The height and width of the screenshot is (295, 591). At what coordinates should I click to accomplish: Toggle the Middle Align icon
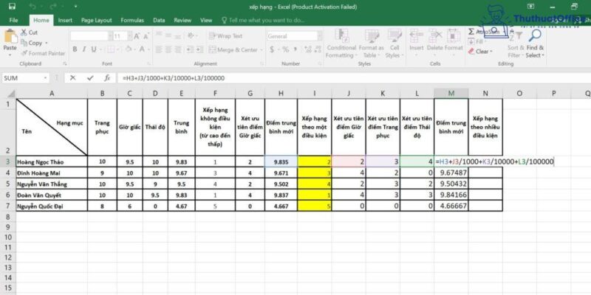(168, 35)
